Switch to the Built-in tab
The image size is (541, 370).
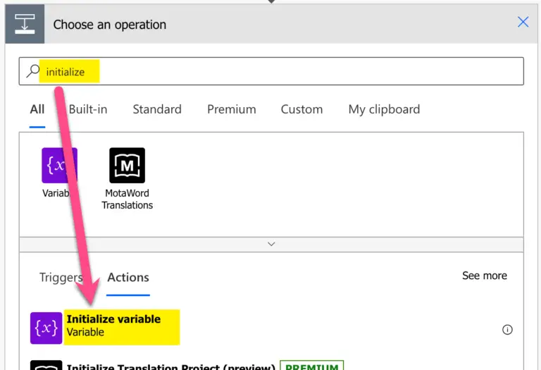88,109
